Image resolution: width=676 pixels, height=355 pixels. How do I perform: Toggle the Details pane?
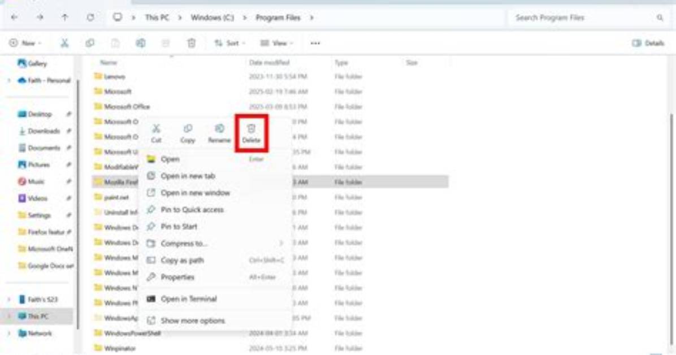648,43
